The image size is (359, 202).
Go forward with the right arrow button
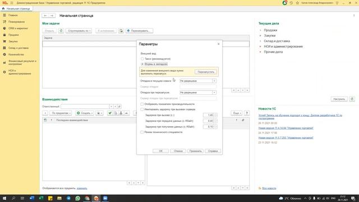tap(52, 16)
